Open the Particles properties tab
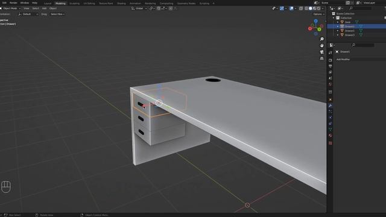 [331, 112]
